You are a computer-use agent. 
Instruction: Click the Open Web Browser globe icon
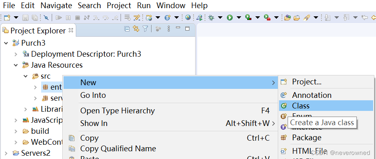[188, 18]
